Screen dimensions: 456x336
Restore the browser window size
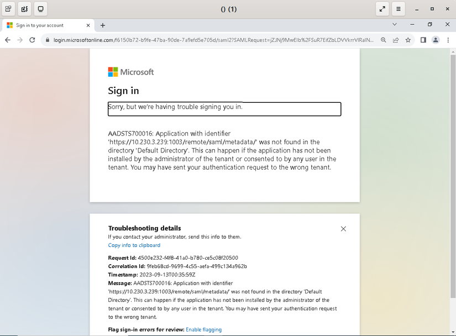click(x=430, y=24)
